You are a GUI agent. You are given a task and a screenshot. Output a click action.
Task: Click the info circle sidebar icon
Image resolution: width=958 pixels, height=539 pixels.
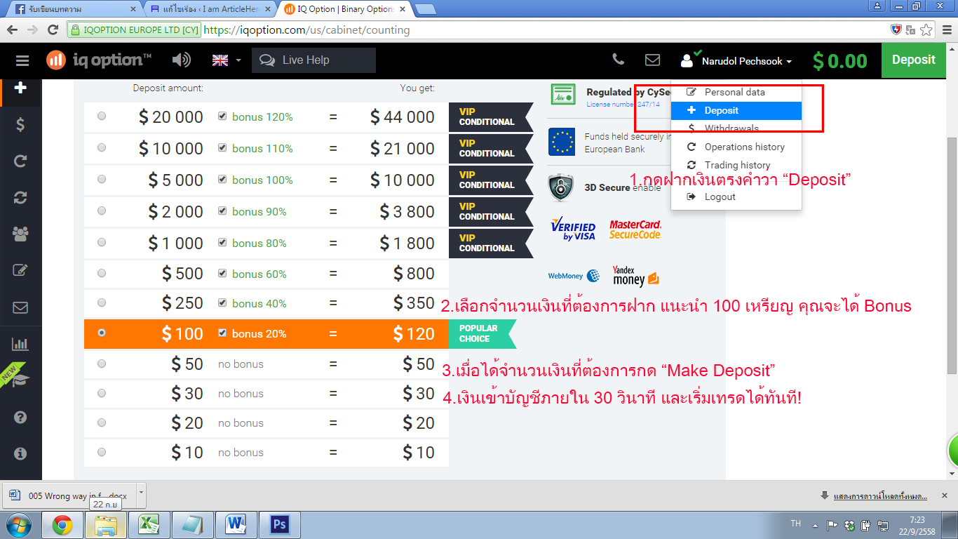click(20, 454)
